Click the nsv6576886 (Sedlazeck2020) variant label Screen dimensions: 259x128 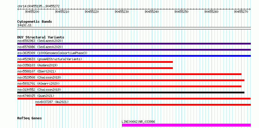pyautogui.click(x=40, y=47)
